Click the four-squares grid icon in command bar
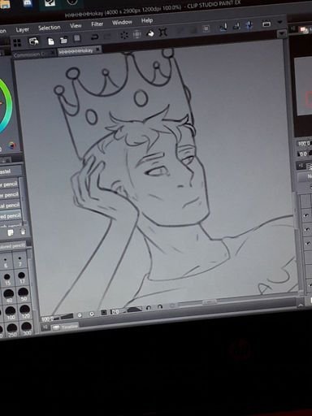The image size is (312, 416). 17,43
